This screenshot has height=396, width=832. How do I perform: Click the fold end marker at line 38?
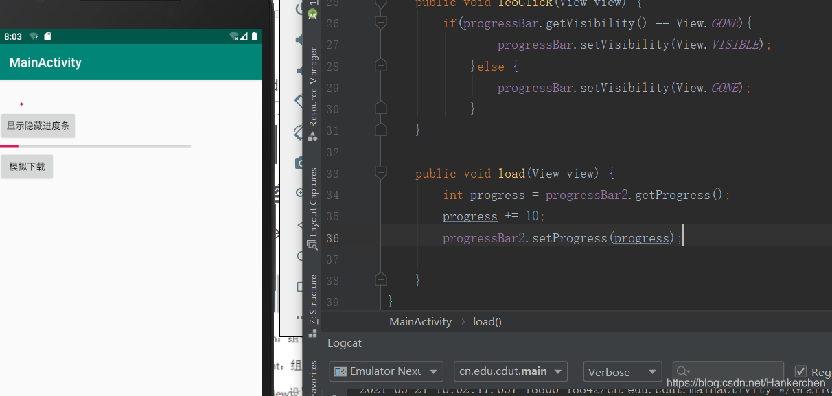click(x=381, y=280)
